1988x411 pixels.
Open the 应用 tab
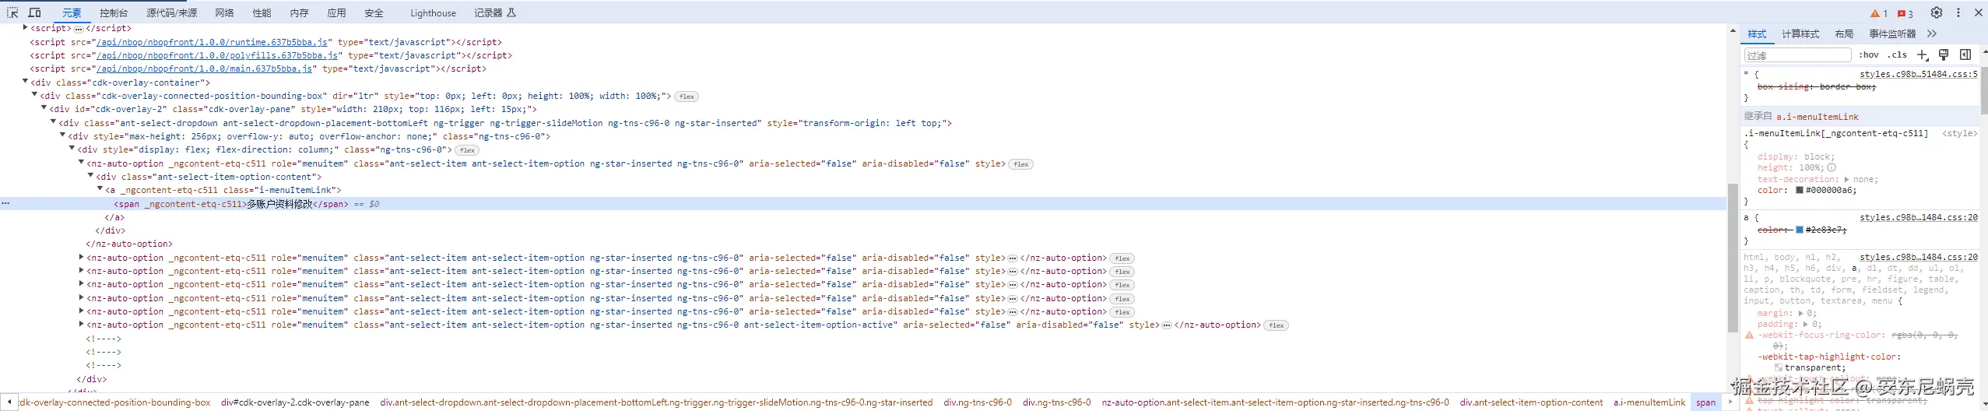pyautogui.click(x=336, y=13)
